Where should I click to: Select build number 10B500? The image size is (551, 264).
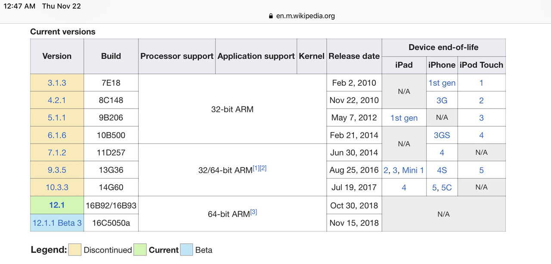111,135
